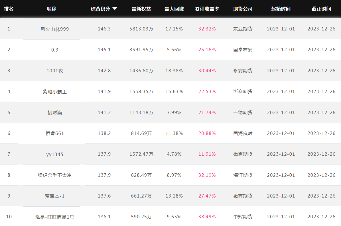Select company 国海良时
Image resolution: width=341 pixels, height=226 pixels.
point(243,133)
